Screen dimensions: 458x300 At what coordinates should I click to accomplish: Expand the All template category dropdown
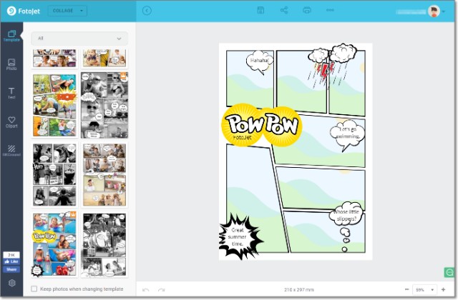[x=79, y=39]
